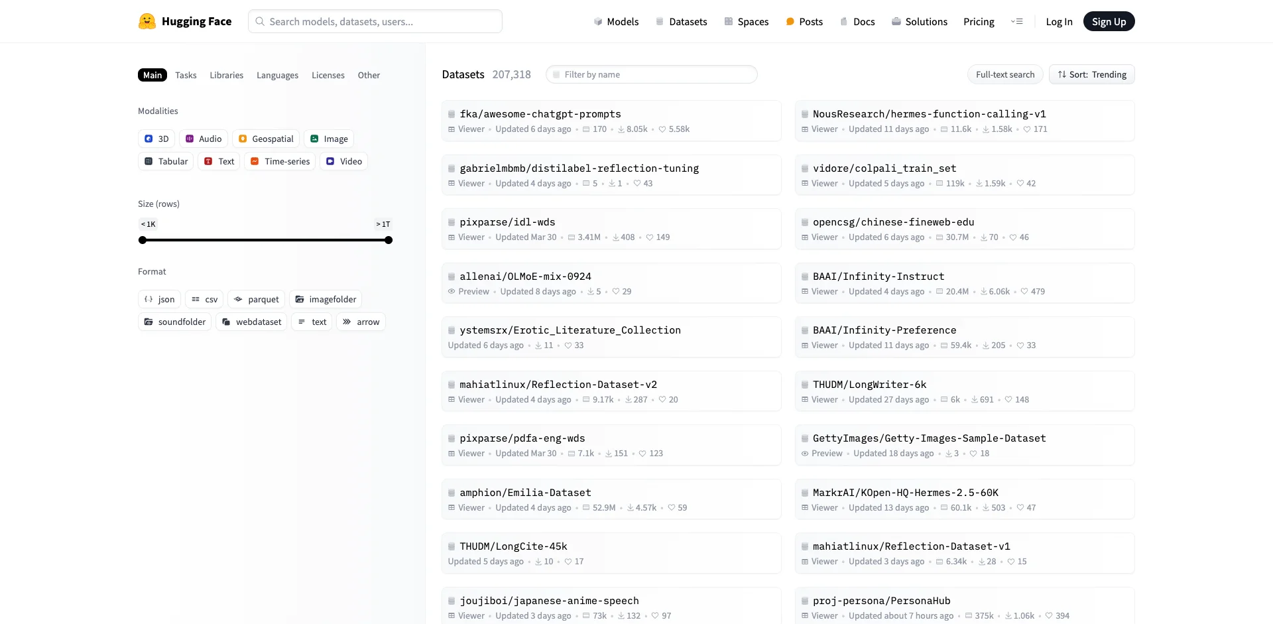Open the allenai/OLMoE-mix-0924 dataset
Screen dimensions: 1273x624
click(x=611, y=283)
